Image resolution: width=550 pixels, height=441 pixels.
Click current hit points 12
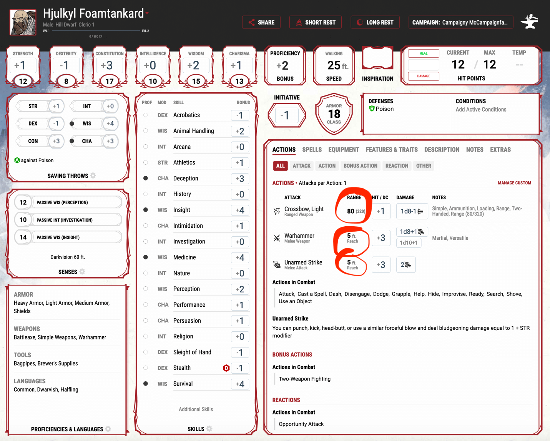click(x=458, y=65)
